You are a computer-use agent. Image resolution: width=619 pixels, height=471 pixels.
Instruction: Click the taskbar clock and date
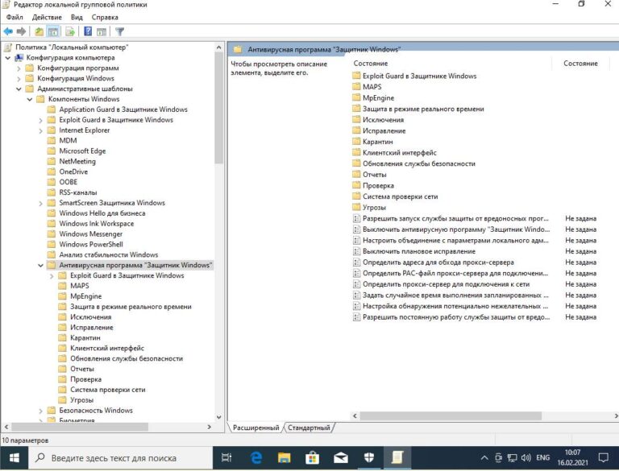click(572, 457)
